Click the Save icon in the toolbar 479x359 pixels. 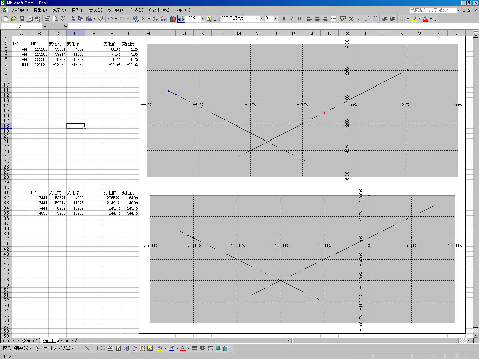[x=22, y=19]
